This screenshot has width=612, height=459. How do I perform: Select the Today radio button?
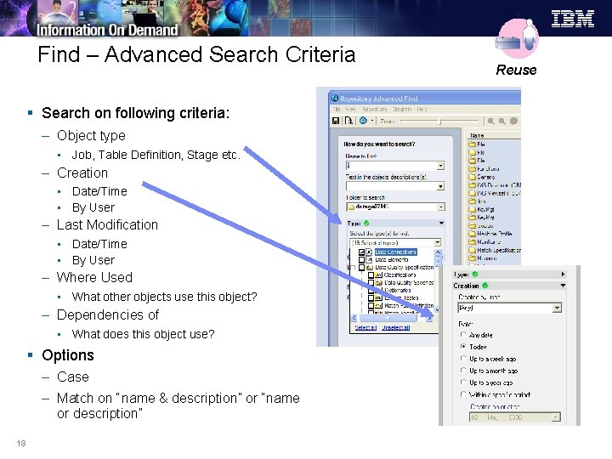(463, 347)
